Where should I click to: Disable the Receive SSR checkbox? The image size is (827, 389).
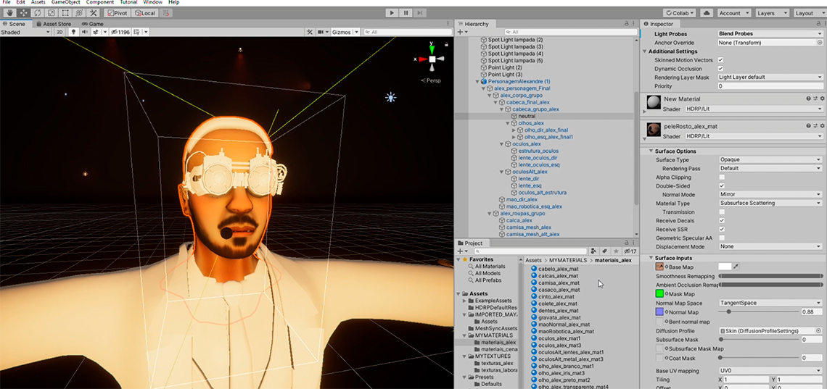pyautogui.click(x=722, y=230)
